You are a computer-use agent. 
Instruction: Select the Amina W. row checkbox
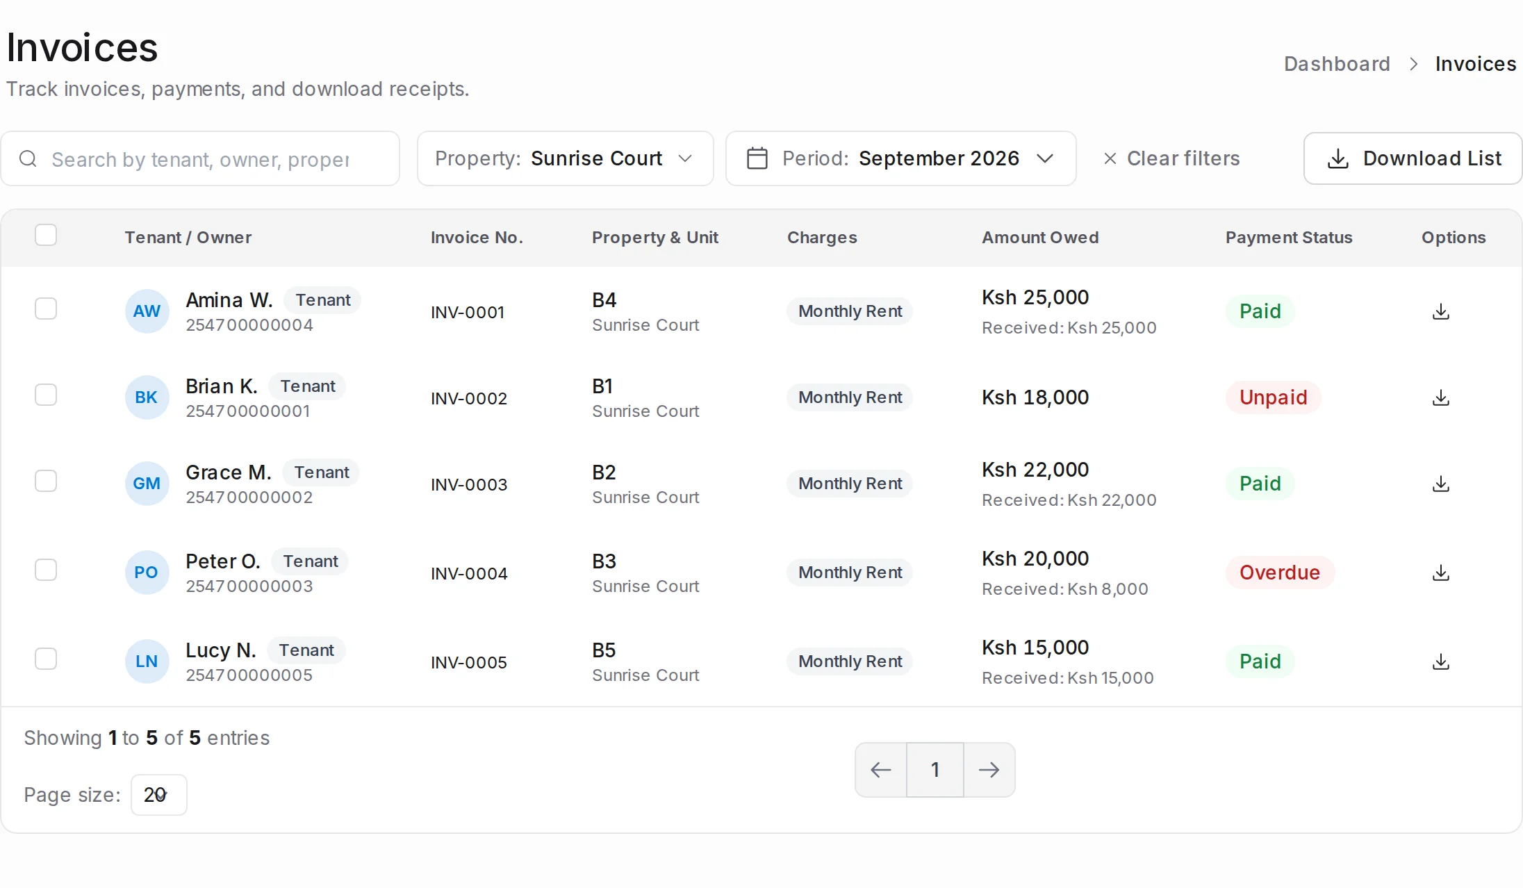pos(46,309)
